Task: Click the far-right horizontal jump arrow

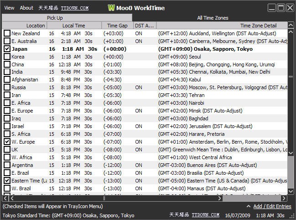Action: [283, 198]
